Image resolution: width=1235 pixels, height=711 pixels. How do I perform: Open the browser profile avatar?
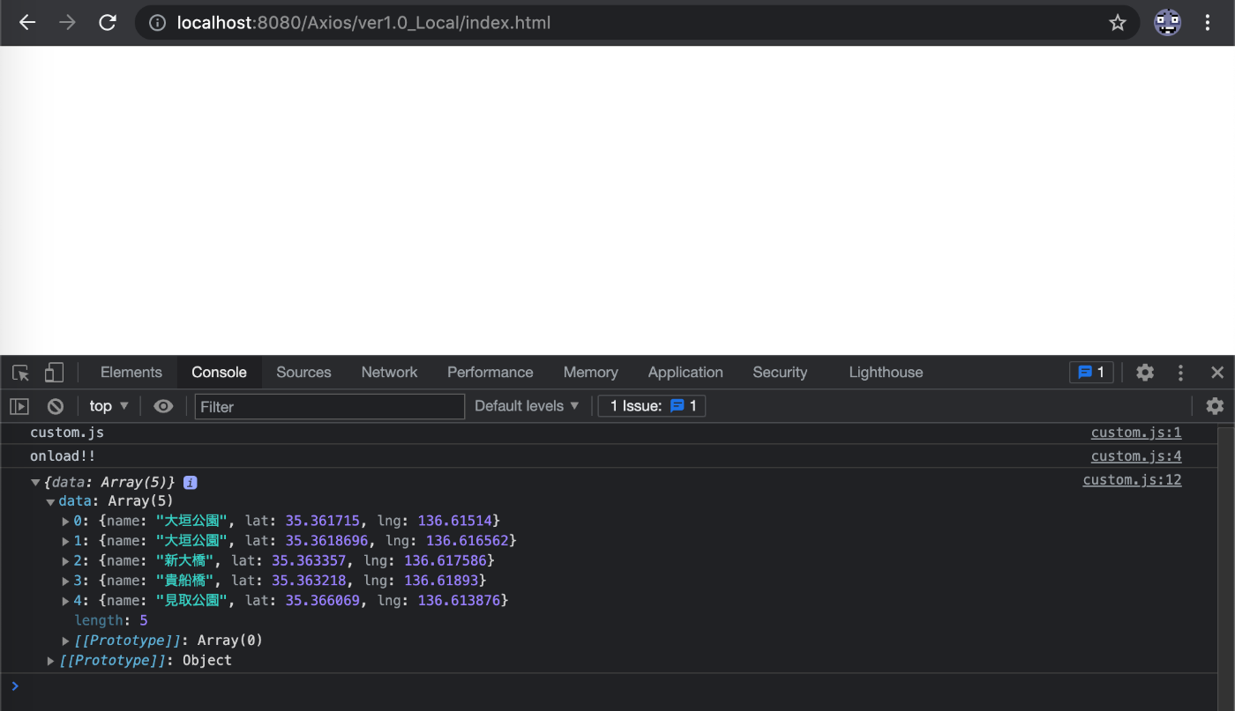pos(1167,23)
